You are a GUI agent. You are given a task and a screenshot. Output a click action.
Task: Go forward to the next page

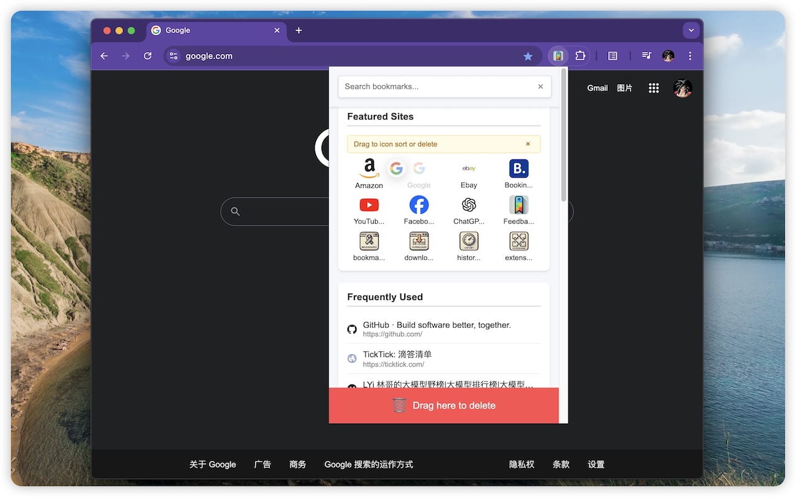pos(126,56)
